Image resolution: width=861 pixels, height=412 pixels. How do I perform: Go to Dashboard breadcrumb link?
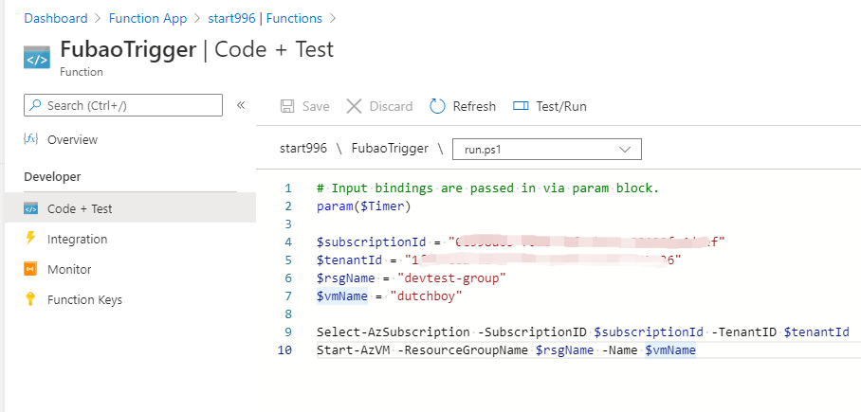[x=55, y=18]
